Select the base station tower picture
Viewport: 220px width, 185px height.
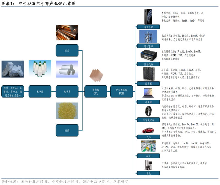[x=148, y=36]
